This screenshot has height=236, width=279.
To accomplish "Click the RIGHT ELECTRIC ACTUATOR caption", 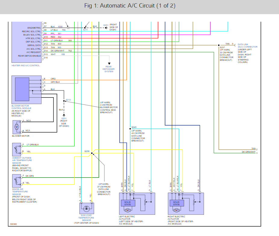I will 176,218.
